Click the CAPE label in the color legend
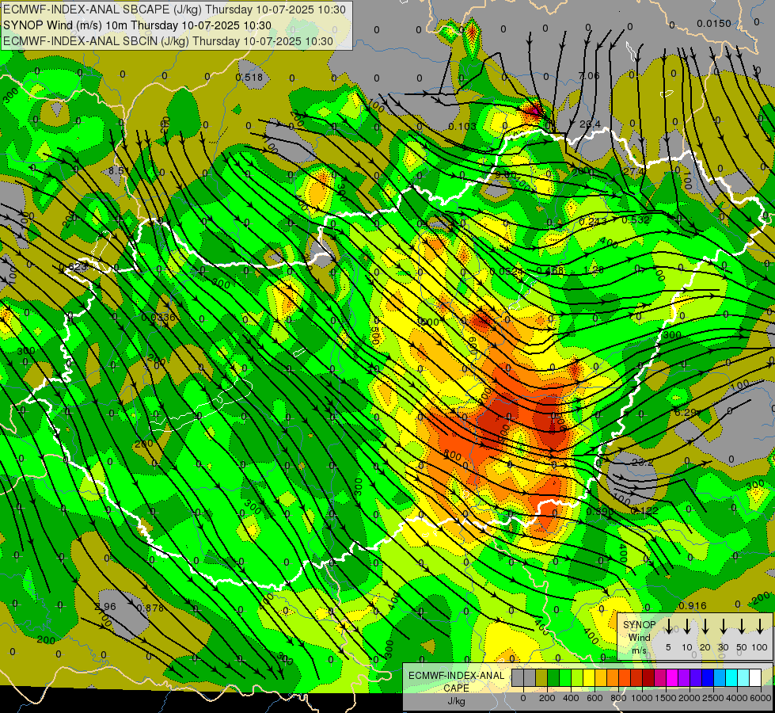This screenshot has height=713, width=775. pos(456,688)
